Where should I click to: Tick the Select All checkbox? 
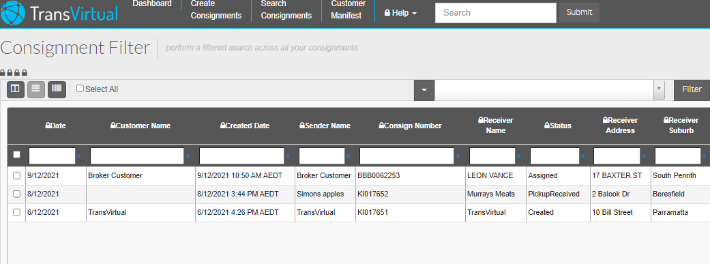(x=80, y=89)
